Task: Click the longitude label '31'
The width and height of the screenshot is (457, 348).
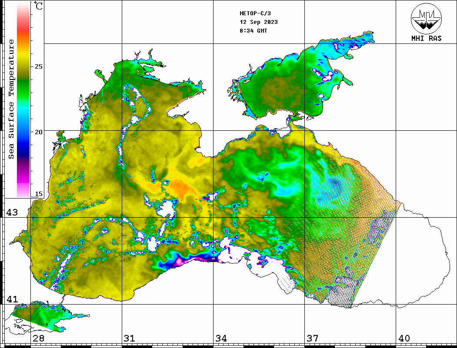Action: 130,338
